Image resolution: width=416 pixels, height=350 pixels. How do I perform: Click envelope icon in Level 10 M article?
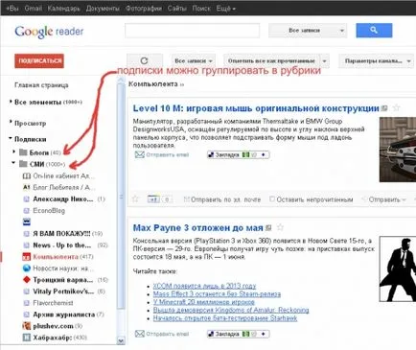[140, 154]
